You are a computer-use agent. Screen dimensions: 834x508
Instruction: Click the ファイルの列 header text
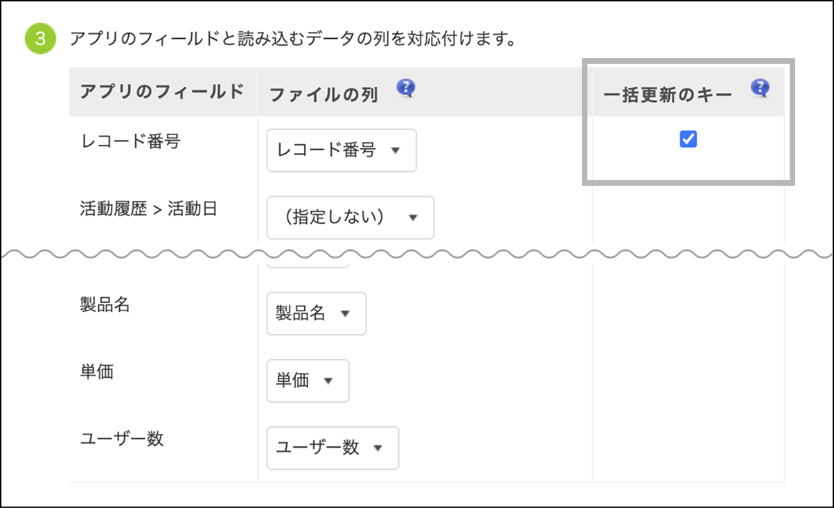[323, 95]
